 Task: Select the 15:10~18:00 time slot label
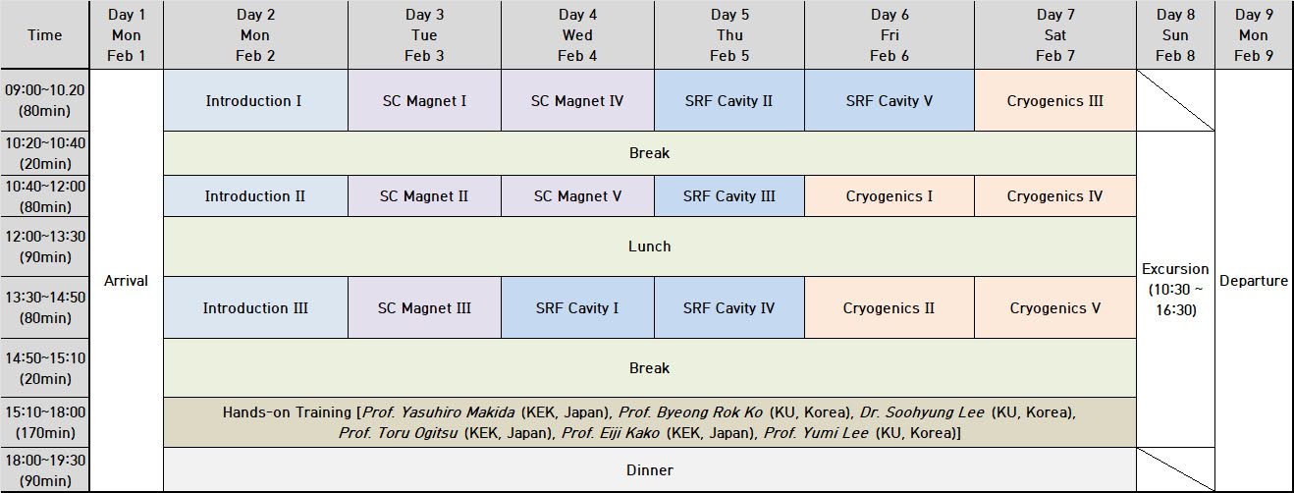click(x=44, y=422)
